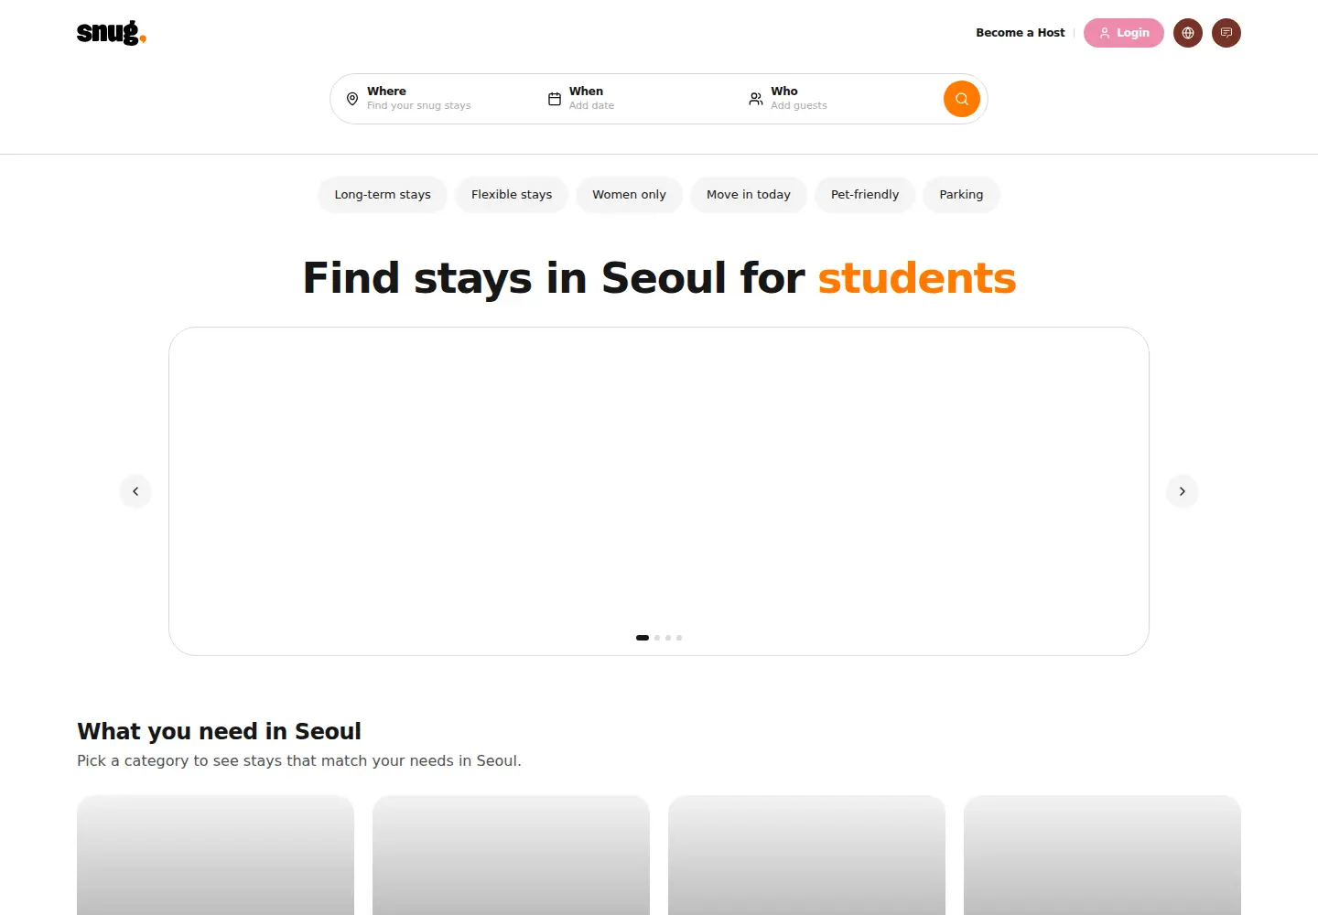Toggle the Women only filter
This screenshot has width=1318, height=915.
pyautogui.click(x=629, y=195)
